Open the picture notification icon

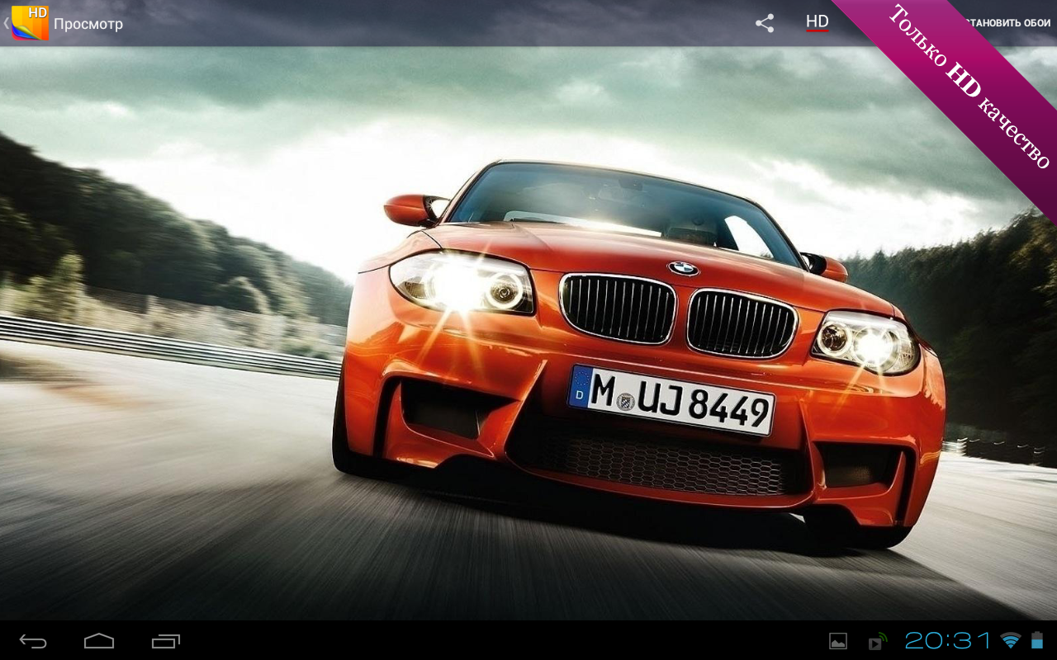pyautogui.click(x=838, y=641)
